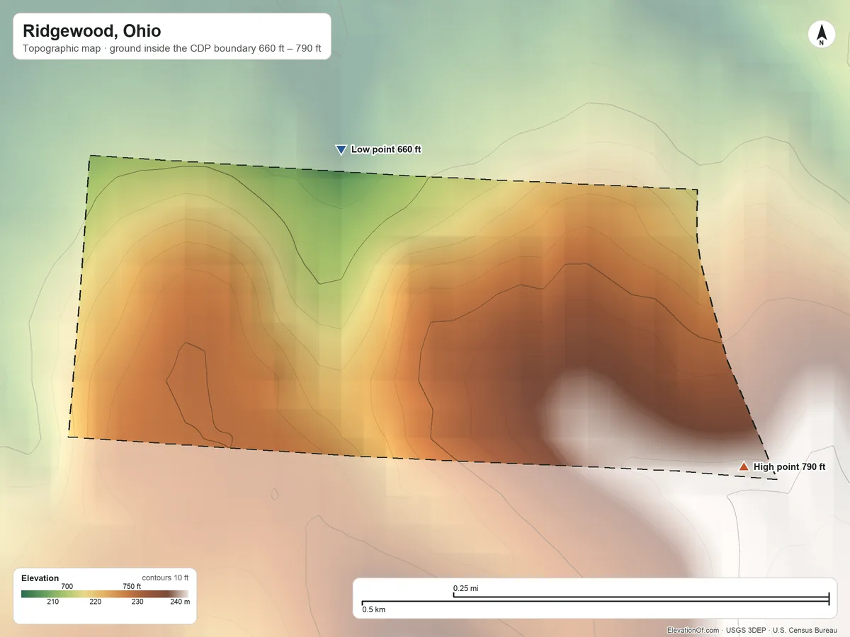Select the 'Low point 660 ft' label
Screen dimensions: 850x637
pos(386,150)
